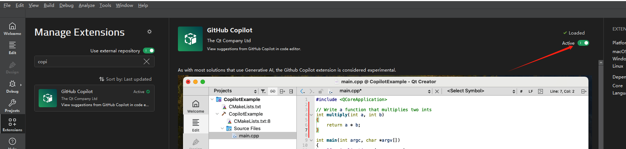Fold the main function at line 9
This screenshot has width=626, height=149.
311,140
